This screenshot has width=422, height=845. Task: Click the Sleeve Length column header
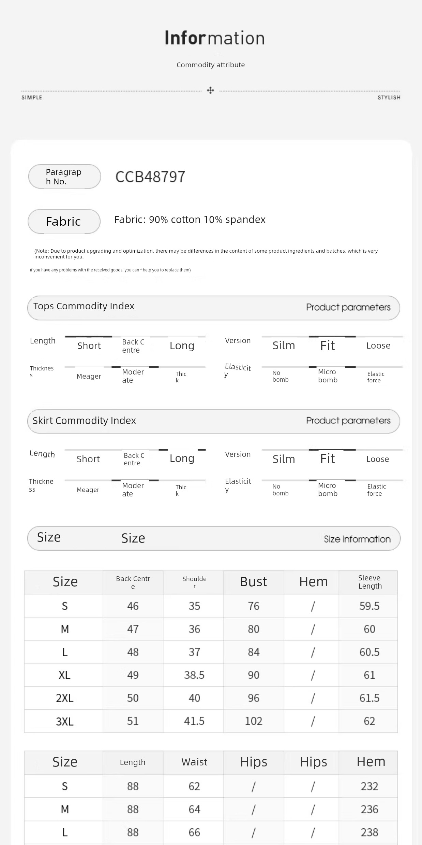370,582
